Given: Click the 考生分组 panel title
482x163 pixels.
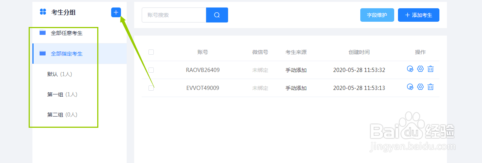Looking at the screenshot, I should [63, 12].
